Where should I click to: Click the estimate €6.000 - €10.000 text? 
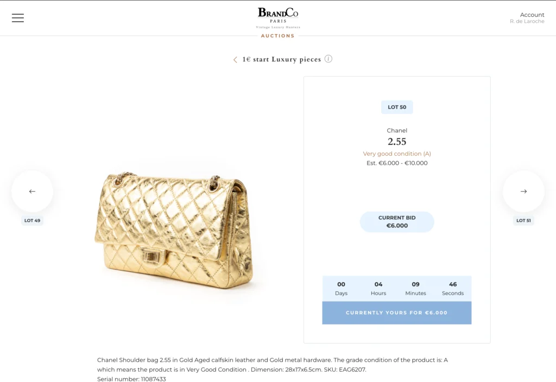click(x=397, y=163)
